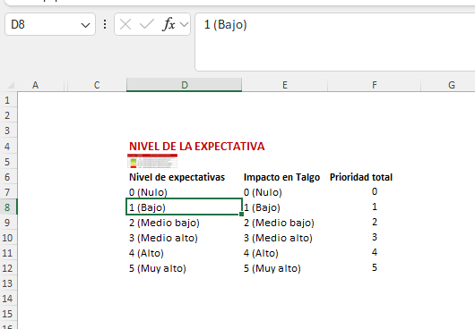Click 2 (Medio bajo) in Nivel de expectativas column
The height and width of the screenshot is (329, 475).
(164, 223)
